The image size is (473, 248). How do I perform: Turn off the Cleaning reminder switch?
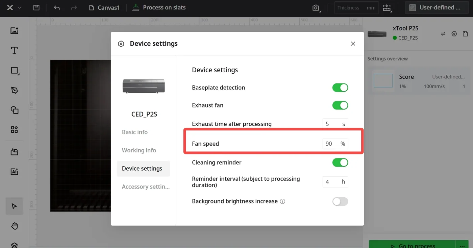click(x=340, y=163)
